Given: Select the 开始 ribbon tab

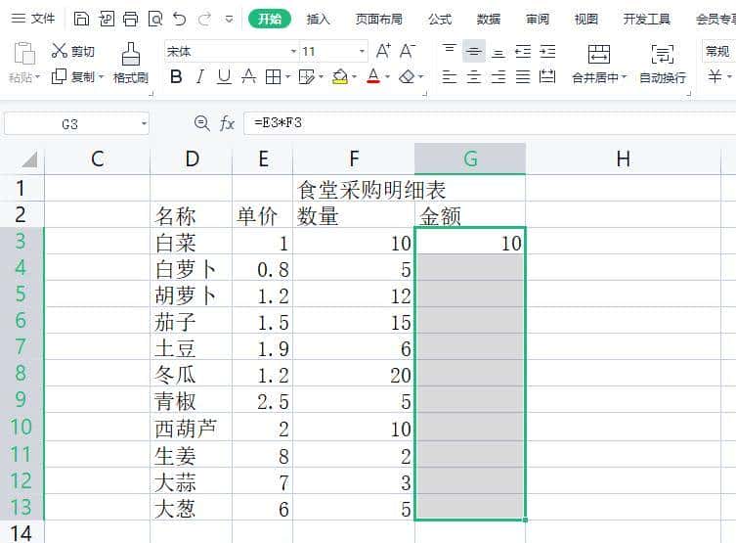Looking at the screenshot, I should (x=270, y=19).
